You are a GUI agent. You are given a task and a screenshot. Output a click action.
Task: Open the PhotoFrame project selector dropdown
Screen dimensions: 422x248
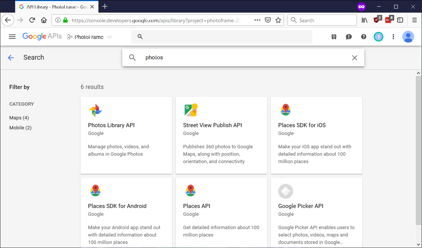[89, 37]
